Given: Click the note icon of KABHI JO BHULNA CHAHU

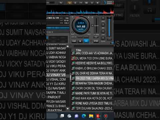Looking at the screenshot, I should coord(73,68).
